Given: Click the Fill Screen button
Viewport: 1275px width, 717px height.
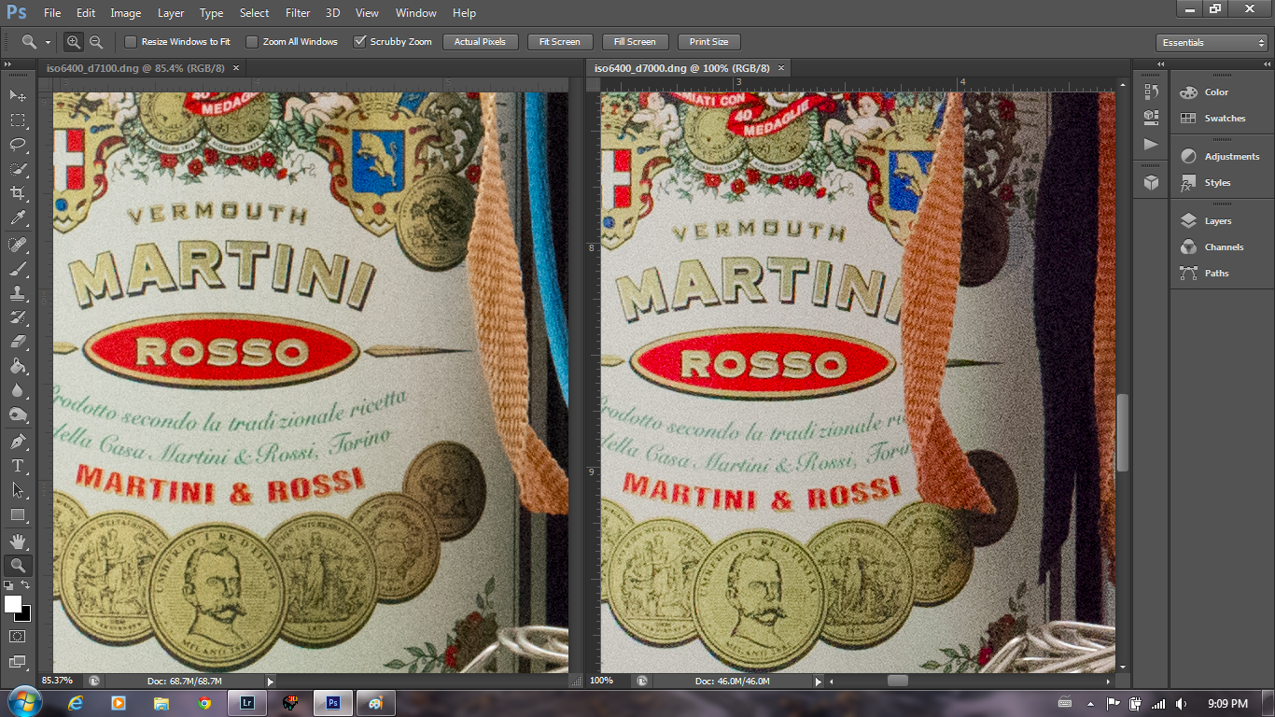Looking at the screenshot, I should (x=635, y=42).
